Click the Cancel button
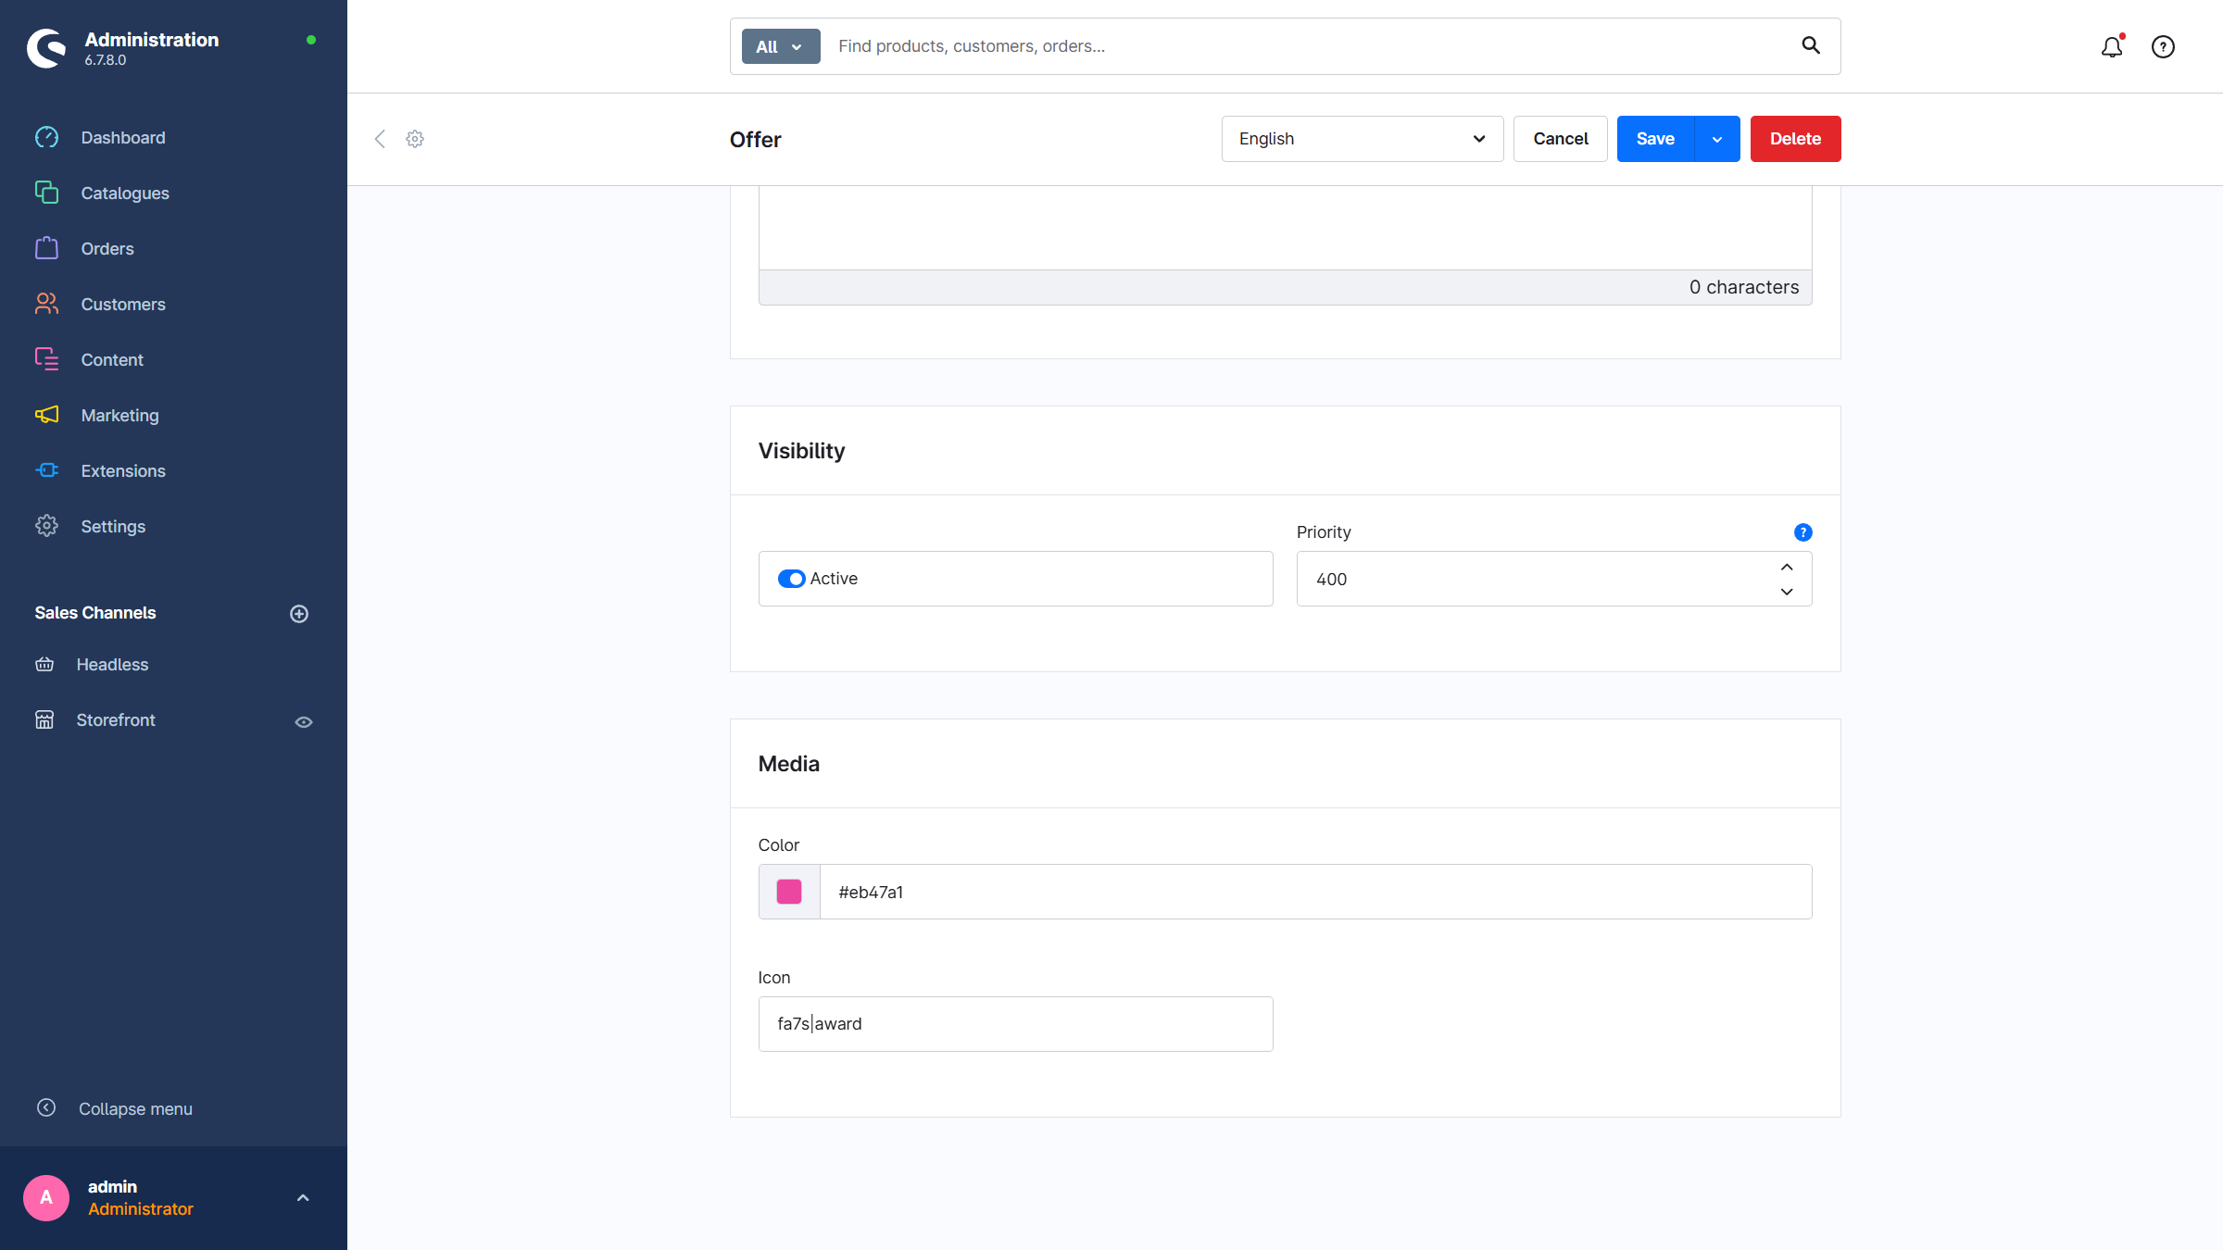The height and width of the screenshot is (1250, 2223). [1560, 139]
